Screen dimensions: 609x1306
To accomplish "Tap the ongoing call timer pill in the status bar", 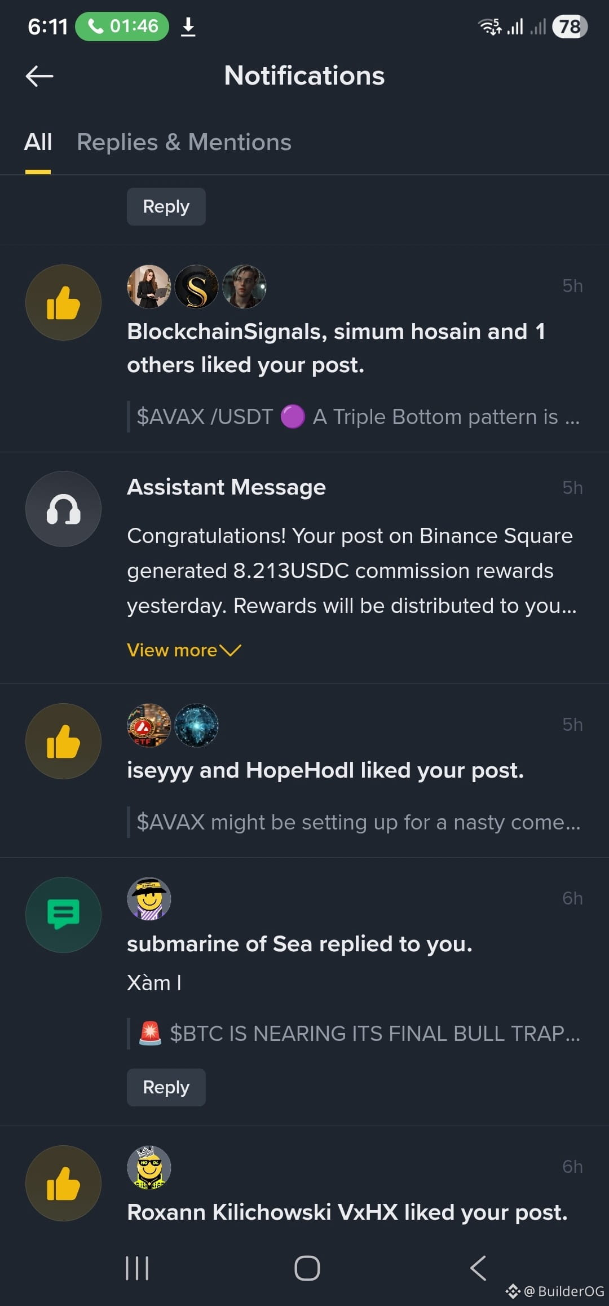I will pos(122,26).
